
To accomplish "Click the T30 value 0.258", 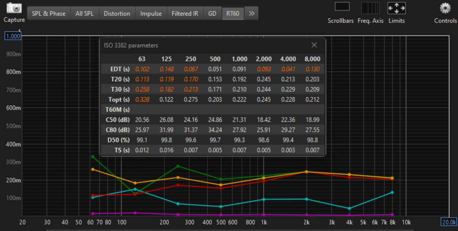I will (x=142, y=89).
